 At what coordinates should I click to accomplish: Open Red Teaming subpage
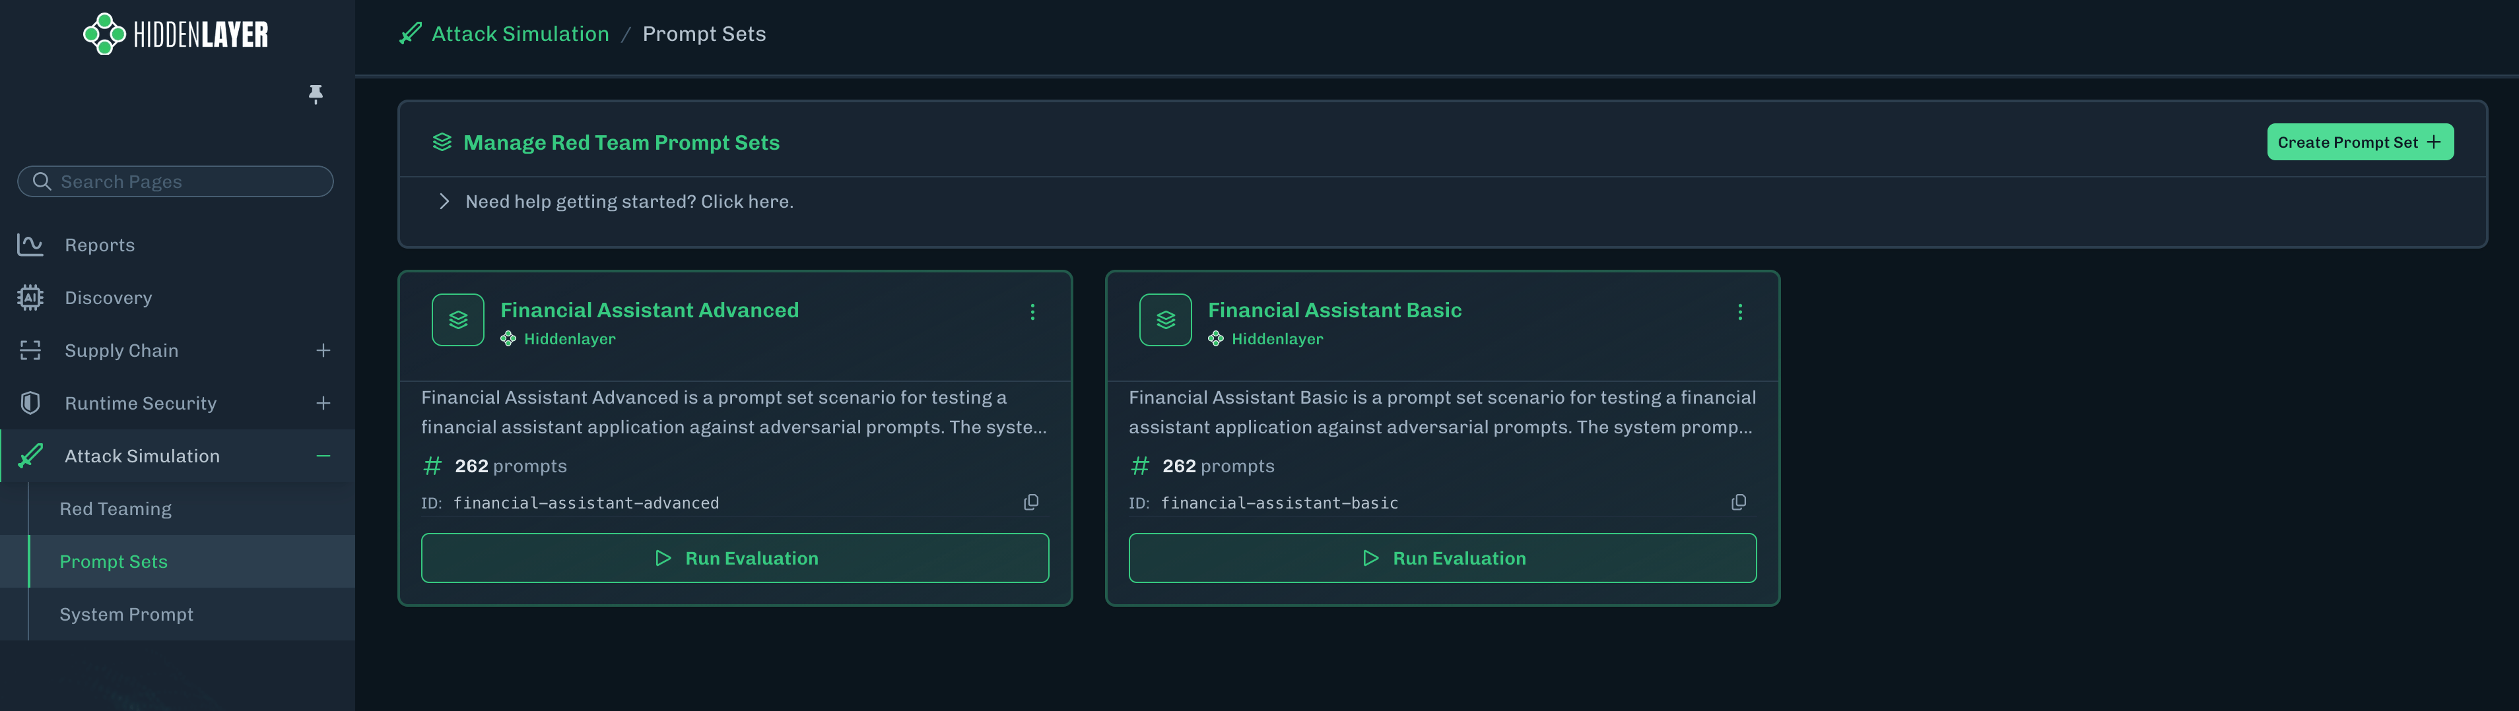pyautogui.click(x=116, y=509)
